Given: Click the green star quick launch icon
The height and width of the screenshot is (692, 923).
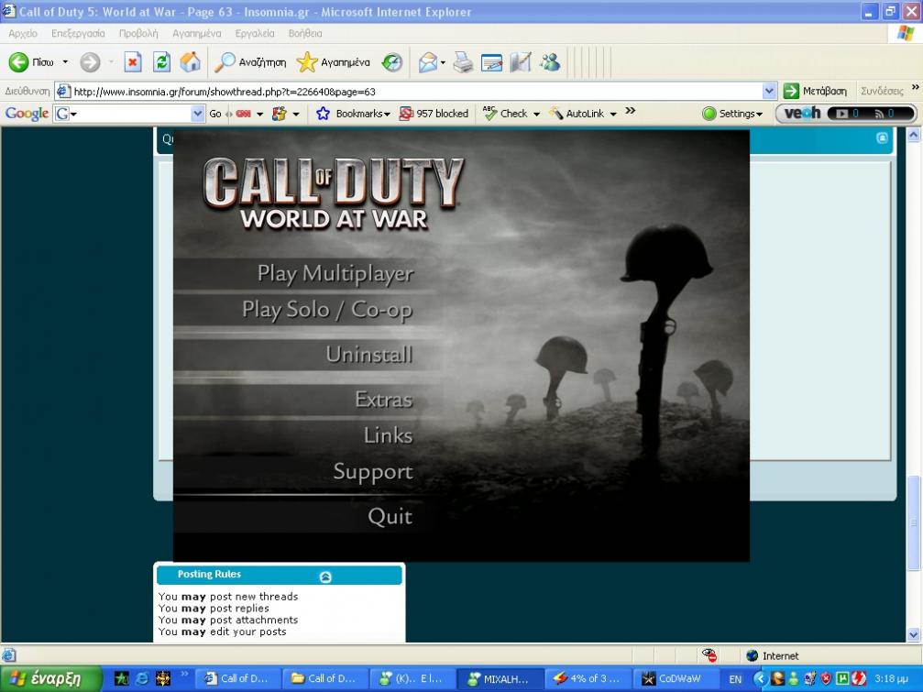Looking at the screenshot, I should (122, 678).
